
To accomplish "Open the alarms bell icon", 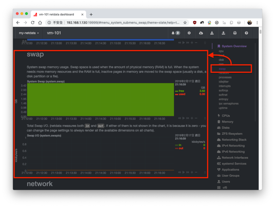I will coord(176,33).
